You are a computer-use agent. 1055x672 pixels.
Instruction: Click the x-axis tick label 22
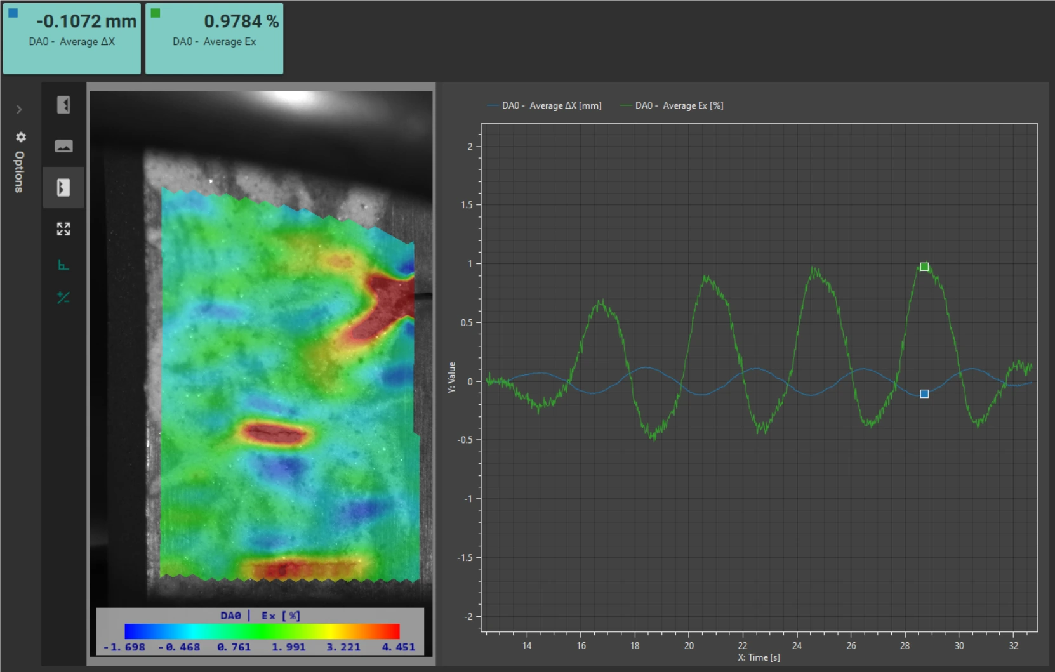pyautogui.click(x=743, y=645)
